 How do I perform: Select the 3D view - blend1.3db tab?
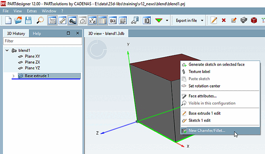106,33
